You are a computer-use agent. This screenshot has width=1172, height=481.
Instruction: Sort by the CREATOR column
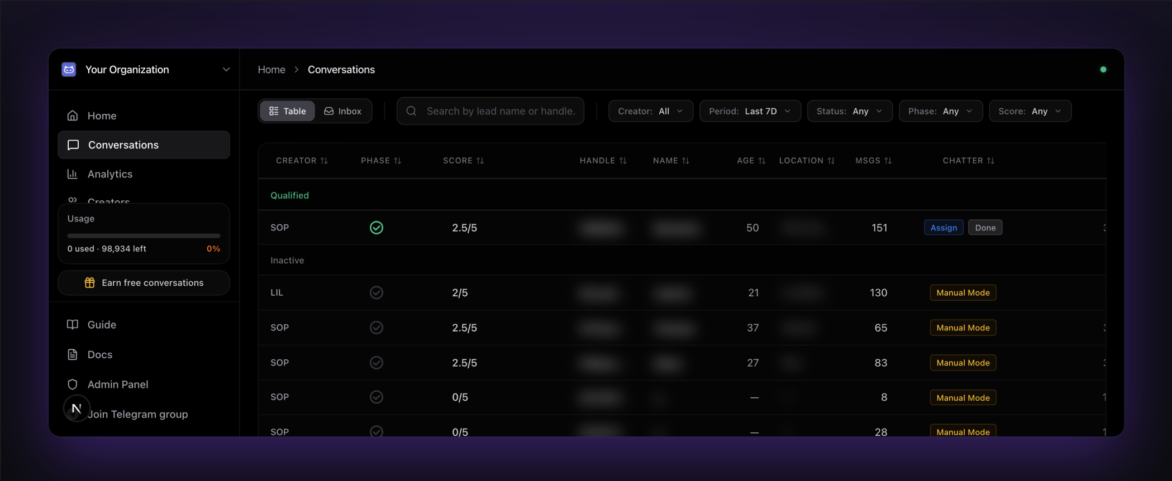point(302,161)
